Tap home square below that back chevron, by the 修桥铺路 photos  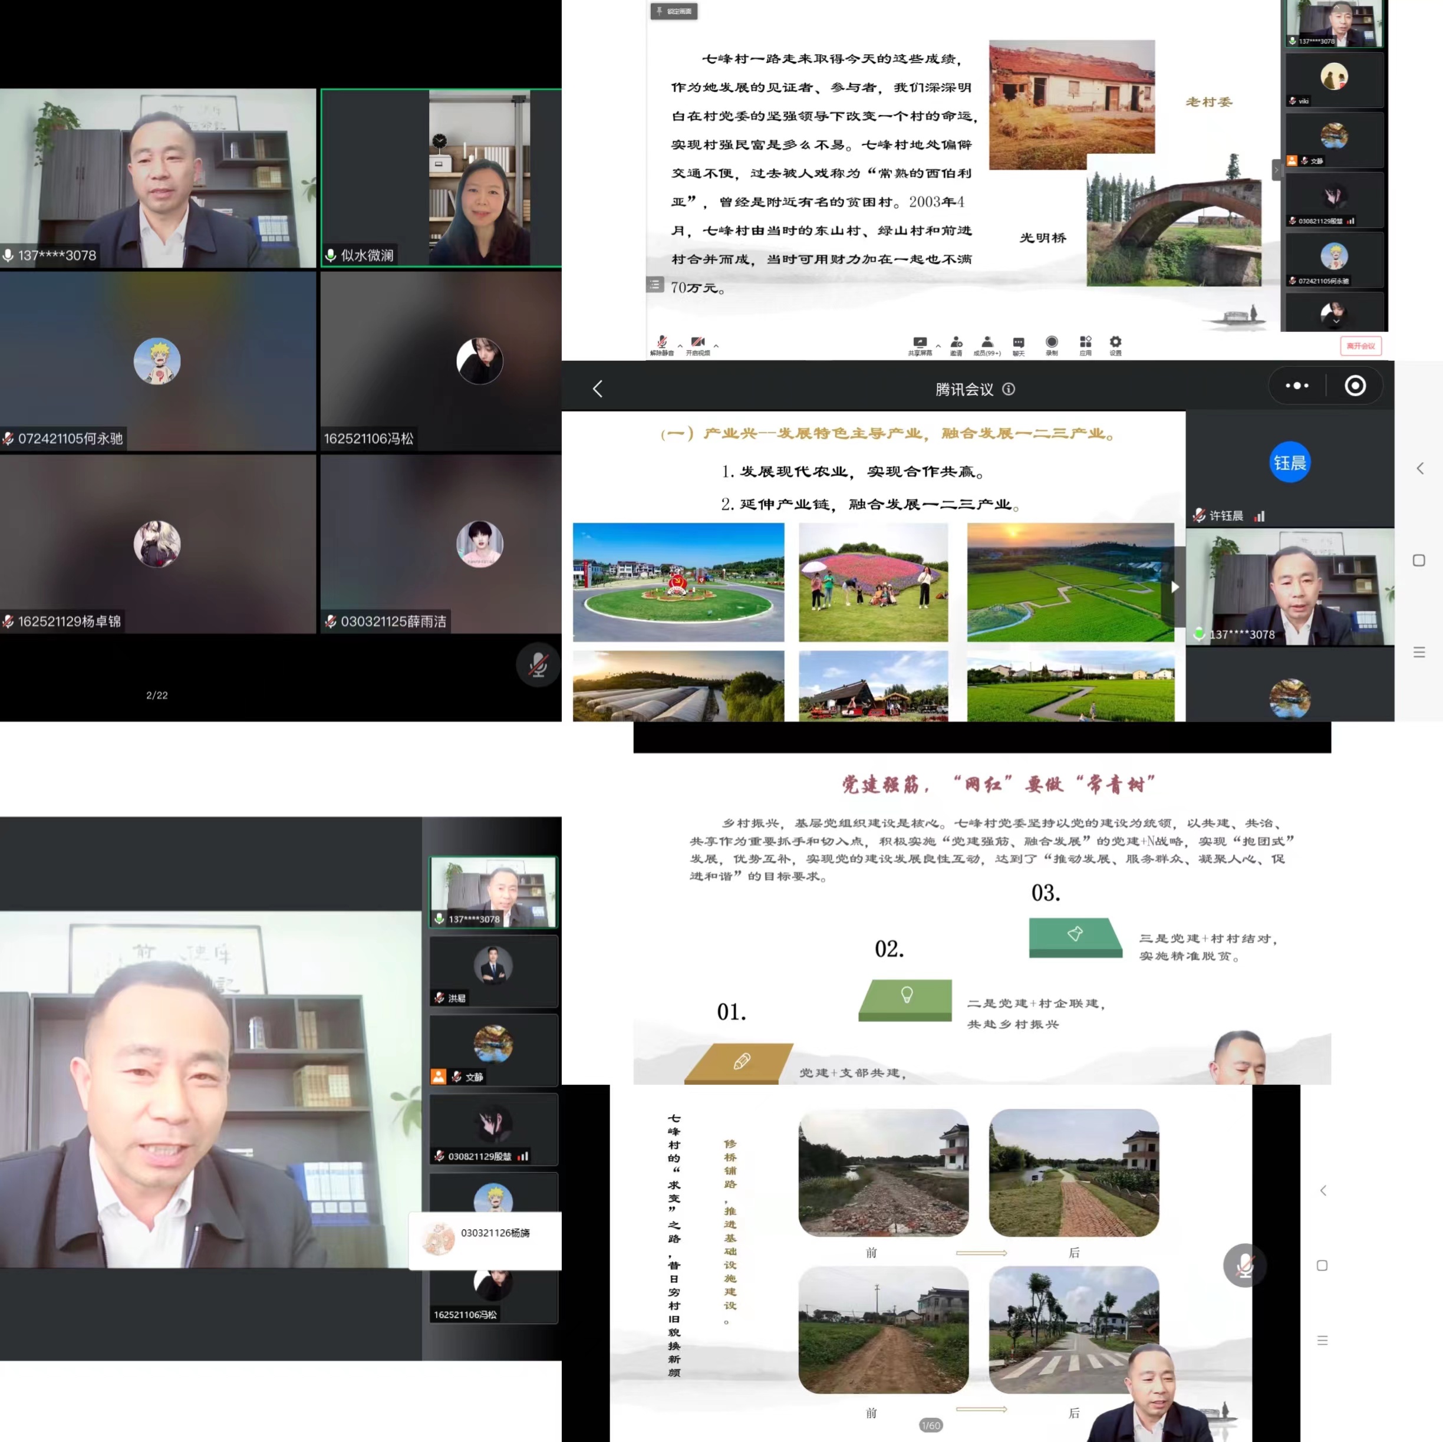(1322, 1265)
